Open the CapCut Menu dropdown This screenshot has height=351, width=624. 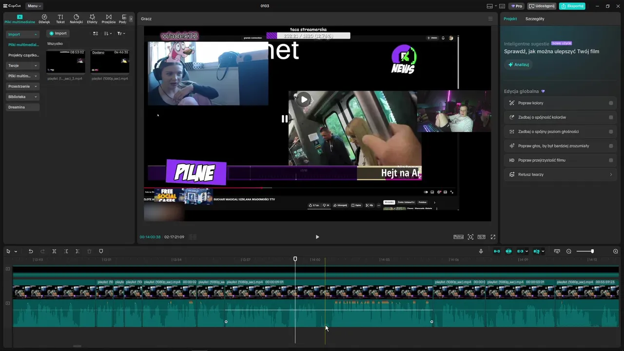(34, 6)
